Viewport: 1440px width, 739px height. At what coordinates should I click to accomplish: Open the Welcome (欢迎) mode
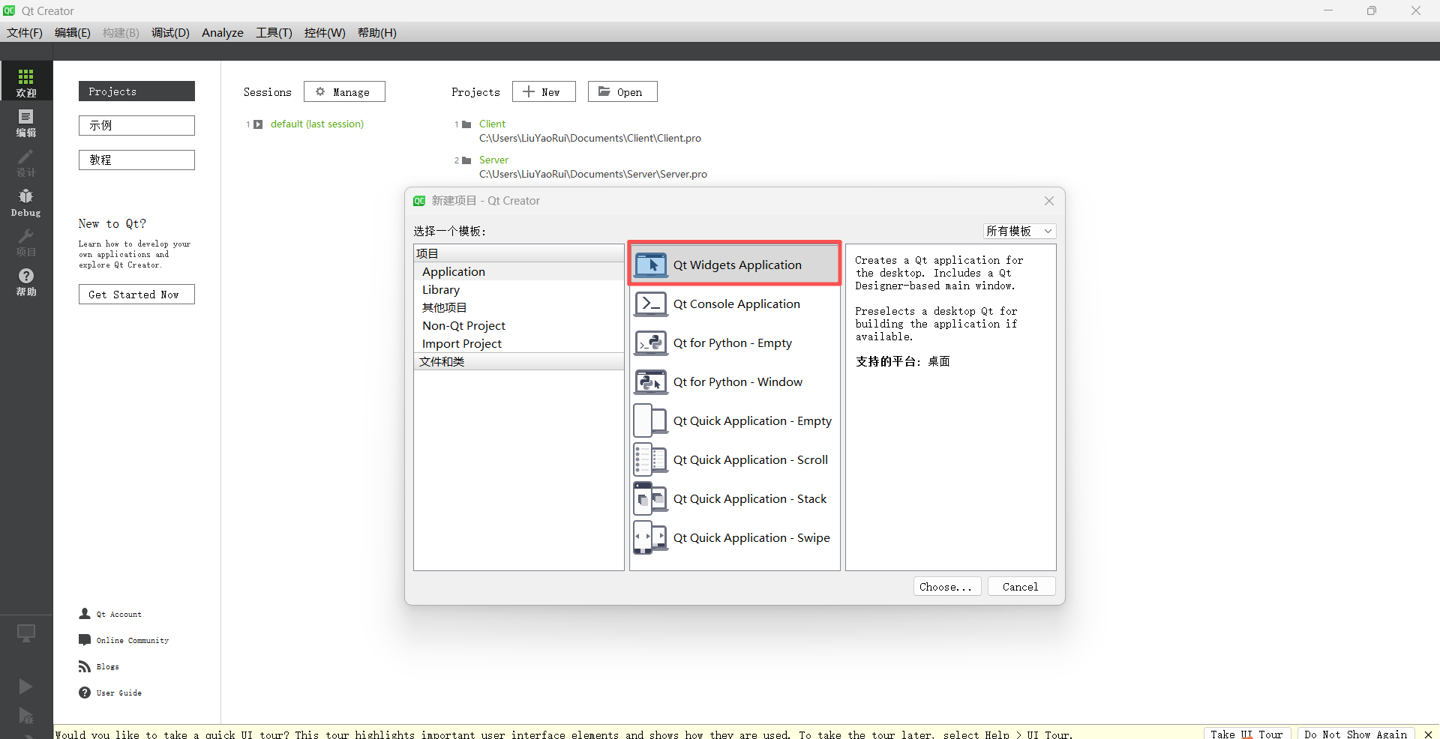pyautogui.click(x=26, y=81)
